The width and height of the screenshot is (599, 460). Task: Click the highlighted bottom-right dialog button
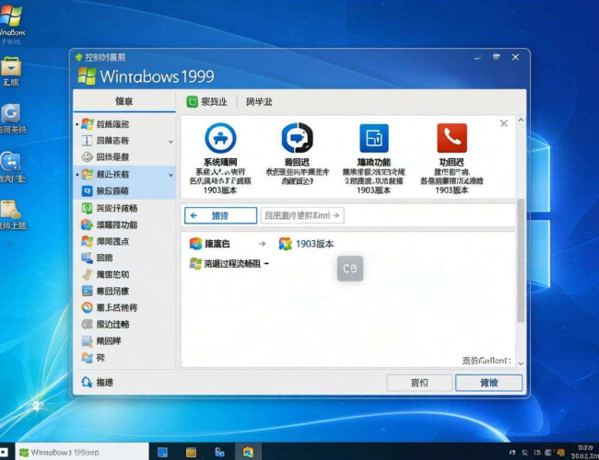click(489, 383)
